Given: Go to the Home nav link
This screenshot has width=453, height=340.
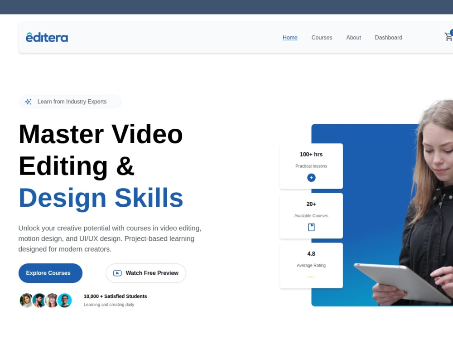Looking at the screenshot, I should pos(290,38).
